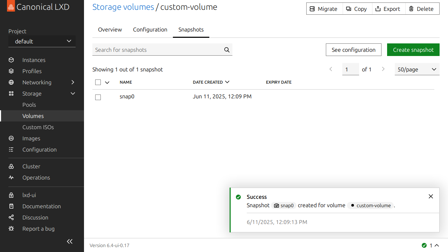This screenshot has width=448, height=252.
Task: Switch to the Overview tab
Action: tap(110, 30)
